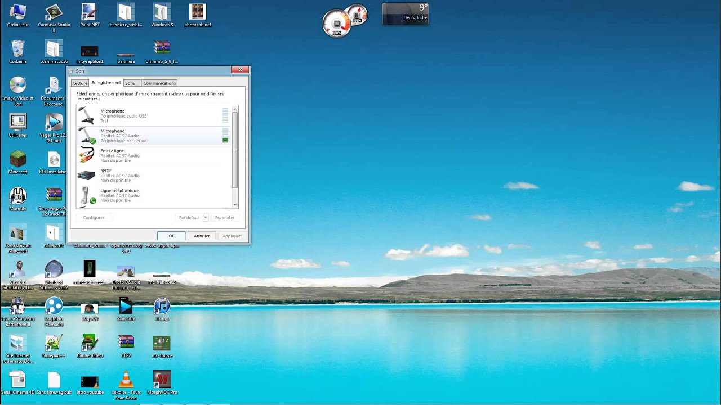Open the Sans titre Vegas project
721x405 pixels.
[x=126, y=309]
